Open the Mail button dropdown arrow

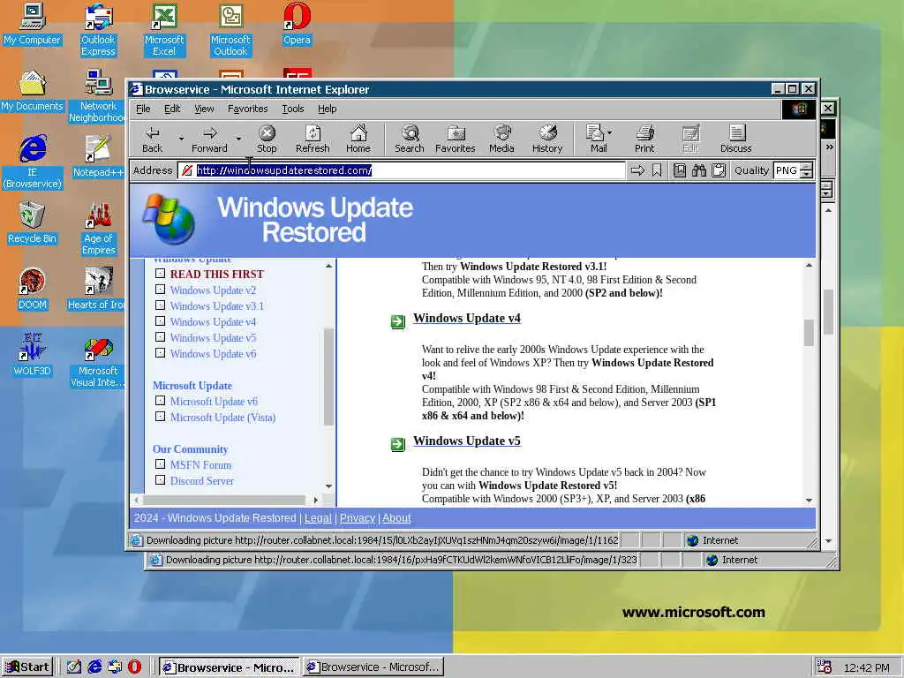610,132
